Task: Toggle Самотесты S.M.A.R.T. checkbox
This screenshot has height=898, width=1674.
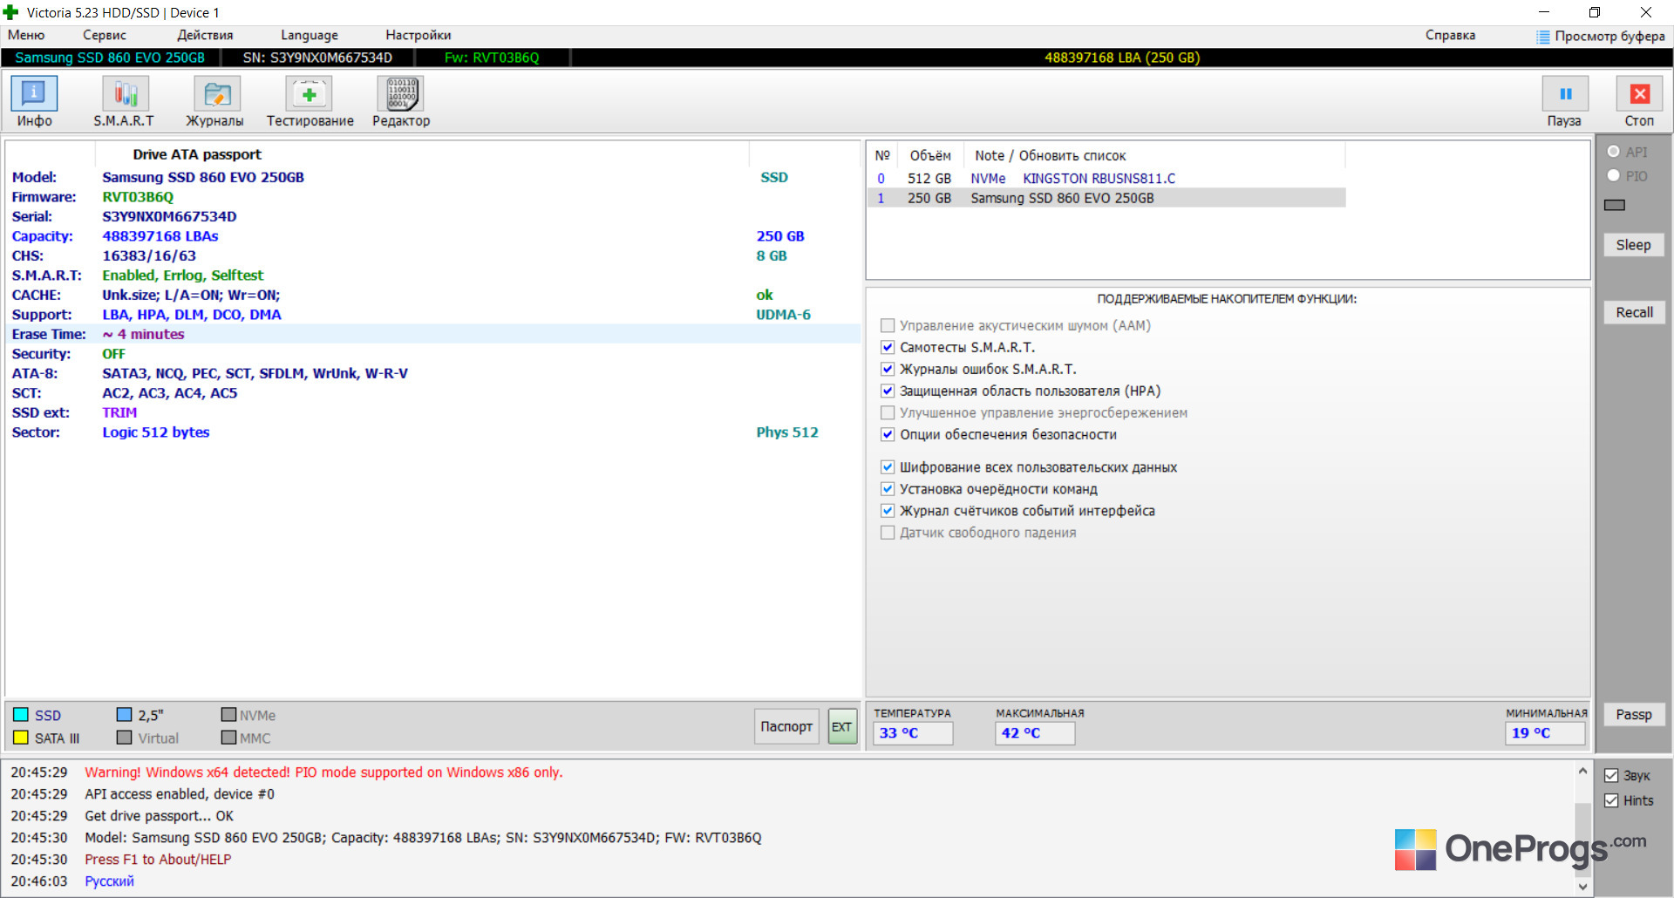Action: (x=888, y=347)
